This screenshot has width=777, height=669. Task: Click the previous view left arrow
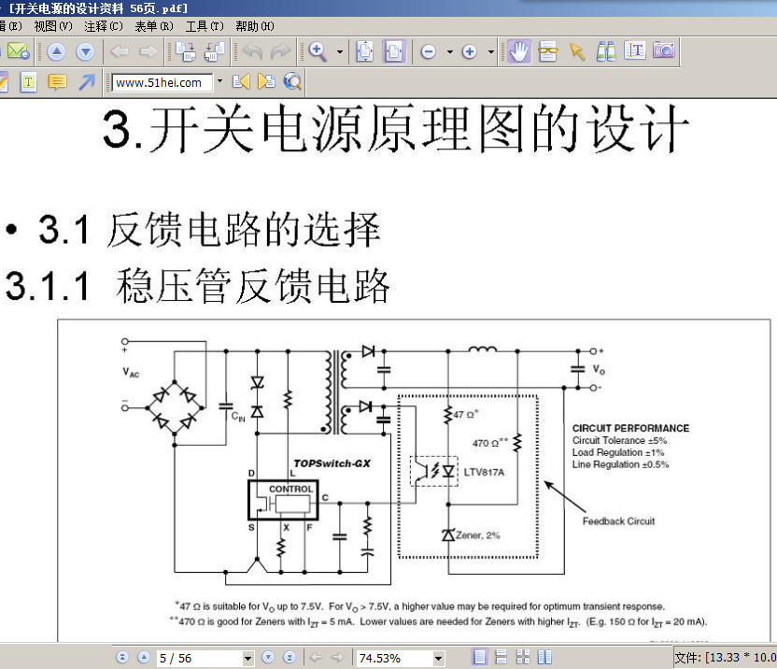click(120, 51)
